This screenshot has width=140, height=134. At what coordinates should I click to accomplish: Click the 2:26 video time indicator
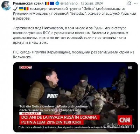pos(21,127)
